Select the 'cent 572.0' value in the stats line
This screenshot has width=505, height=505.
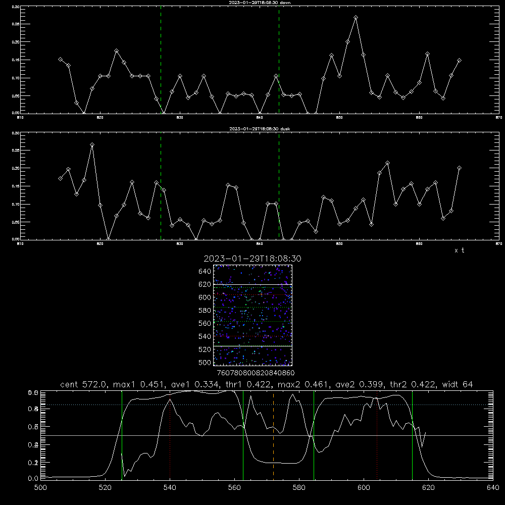[85, 384]
